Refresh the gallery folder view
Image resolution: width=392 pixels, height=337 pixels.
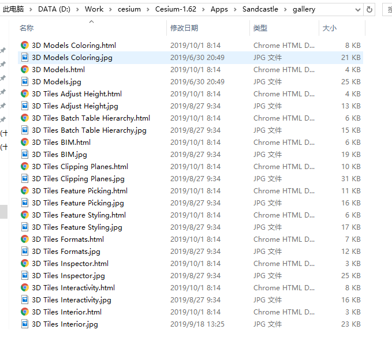click(x=369, y=9)
